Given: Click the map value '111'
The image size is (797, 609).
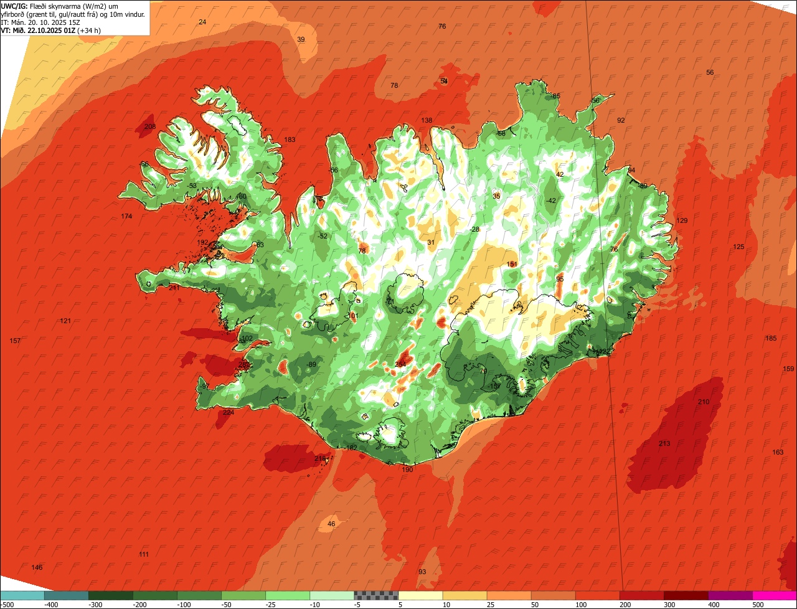Looking at the screenshot, I should coord(144,554).
